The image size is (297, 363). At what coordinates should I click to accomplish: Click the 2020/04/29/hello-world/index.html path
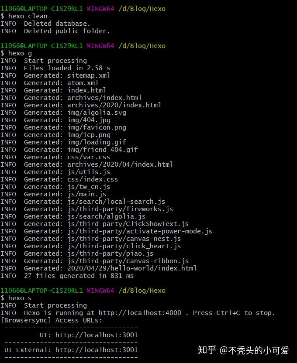click(x=132, y=268)
